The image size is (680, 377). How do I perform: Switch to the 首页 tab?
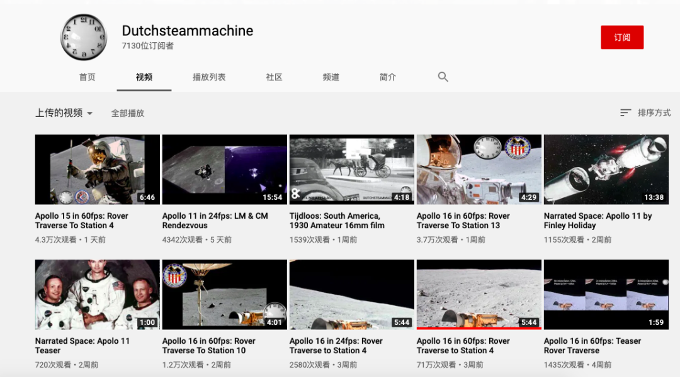[x=87, y=77]
